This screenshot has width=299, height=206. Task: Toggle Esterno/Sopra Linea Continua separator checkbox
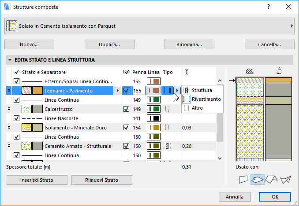(16, 81)
